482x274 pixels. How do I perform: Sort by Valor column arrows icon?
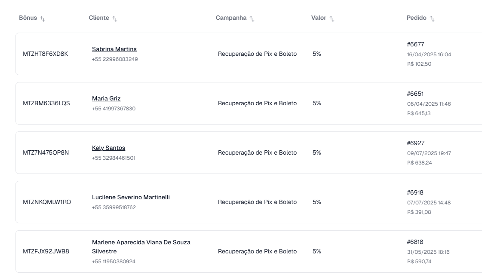[x=332, y=19]
